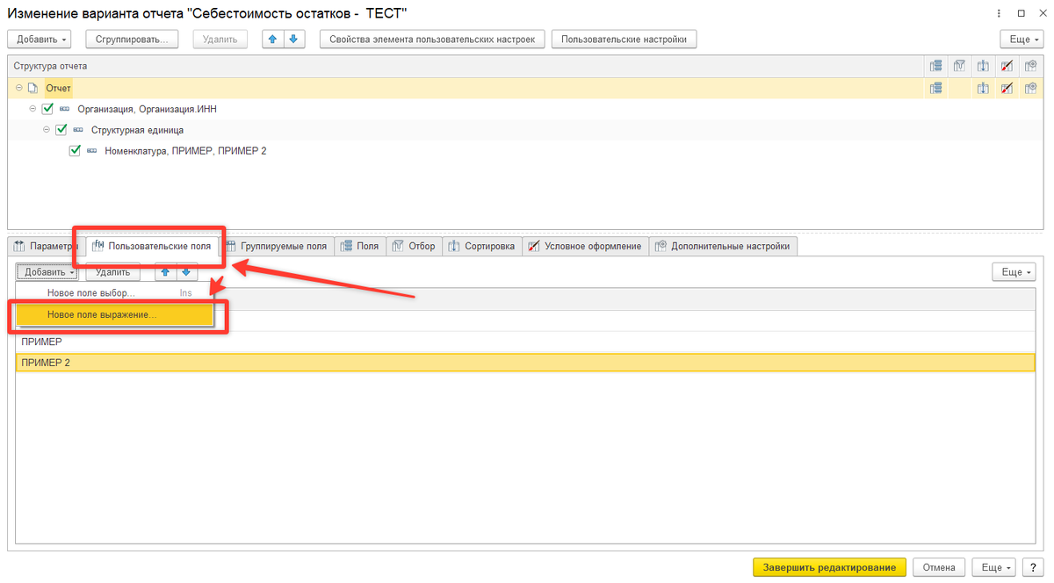
Task: Open selected fields icon in the Отчет row
Action: [936, 88]
